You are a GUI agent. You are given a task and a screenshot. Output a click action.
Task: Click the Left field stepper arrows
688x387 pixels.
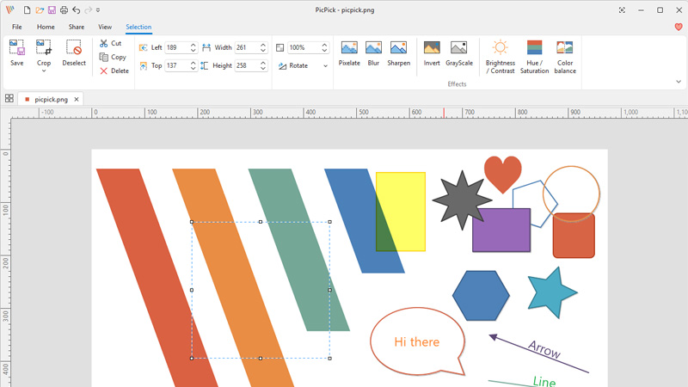click(193, 47)
